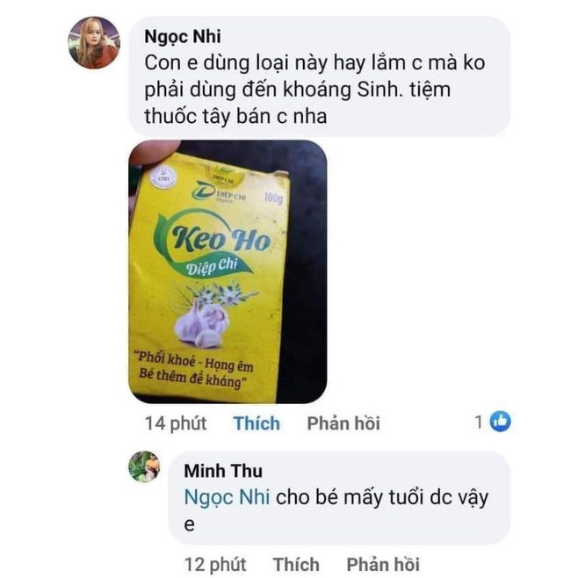The width and height of the screenshot is (578, 578).
Task: Open the 14 phút comment timestamp
Action: click(176, 423)
